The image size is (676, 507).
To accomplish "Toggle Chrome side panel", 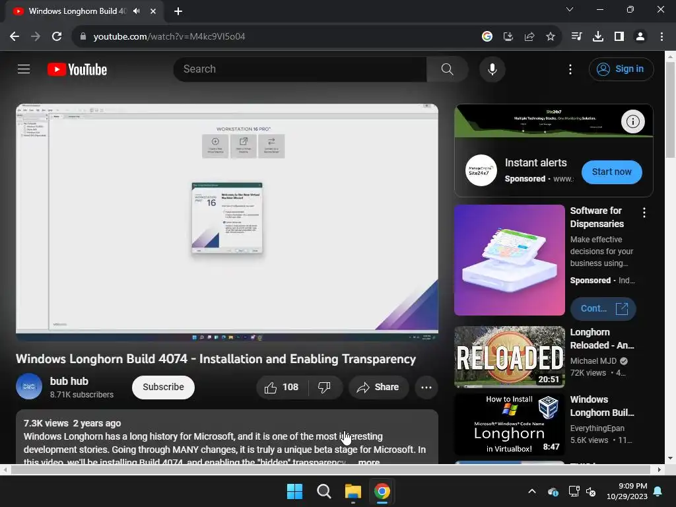I will [x=619, y=36].
